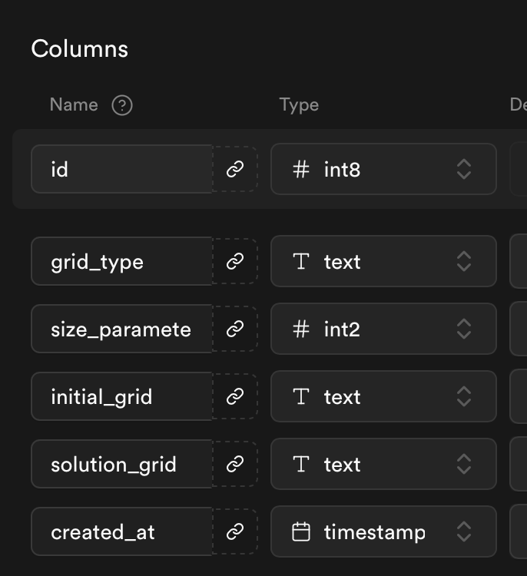Select the initial_grid name field
This screenshot has height=576, width=527.
point(121,397)
